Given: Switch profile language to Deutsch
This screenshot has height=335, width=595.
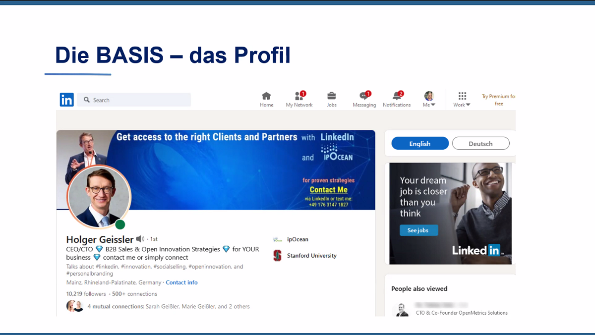Looking at the screenshot, I should (480, 144).
